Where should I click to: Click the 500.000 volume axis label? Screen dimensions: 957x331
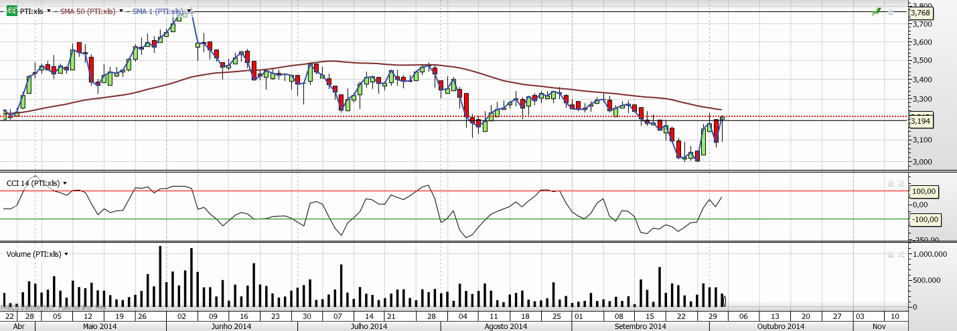click(928, 280)
